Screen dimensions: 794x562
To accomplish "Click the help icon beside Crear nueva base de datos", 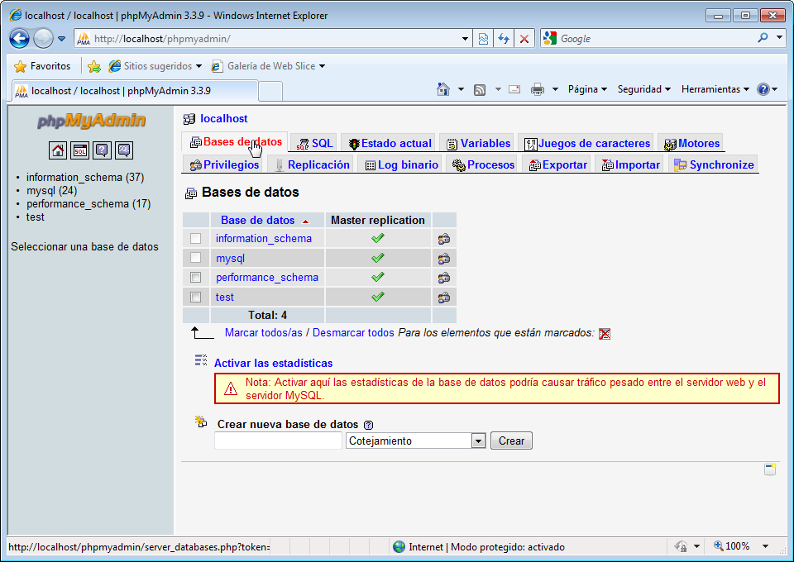I will (x=368, y=425).
